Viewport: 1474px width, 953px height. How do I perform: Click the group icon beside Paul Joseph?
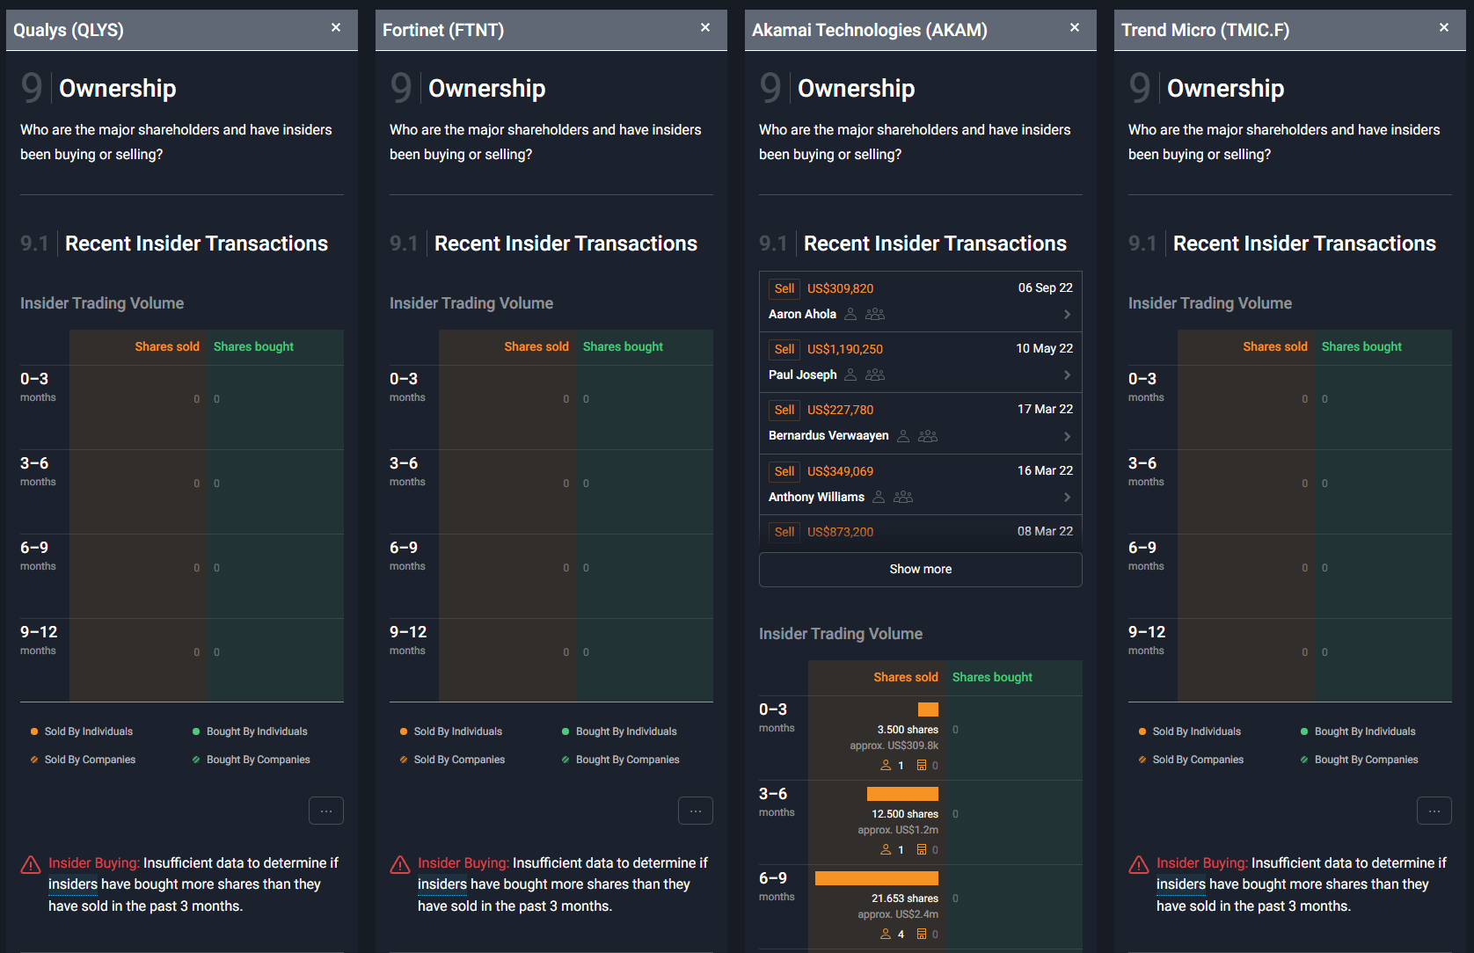875,375
